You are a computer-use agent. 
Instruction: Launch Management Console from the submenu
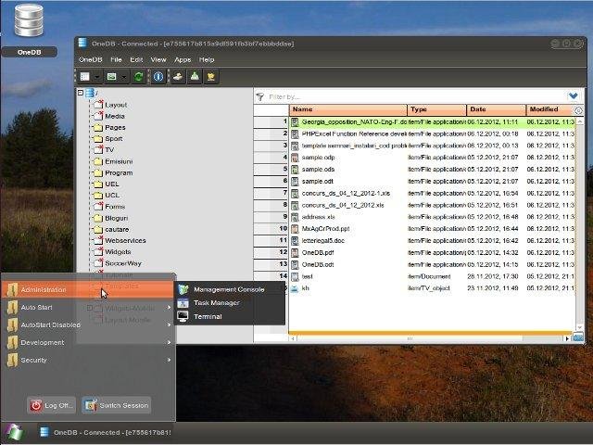(228, 289)
